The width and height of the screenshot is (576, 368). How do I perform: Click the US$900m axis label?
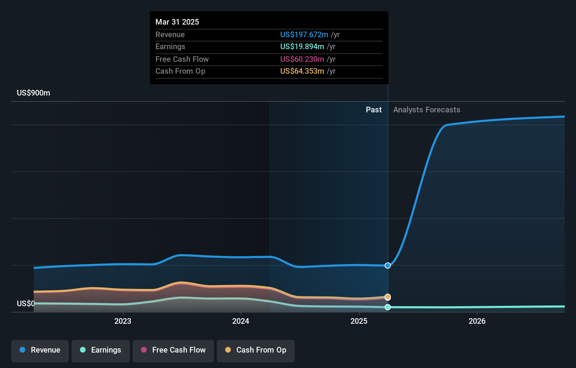34,93
